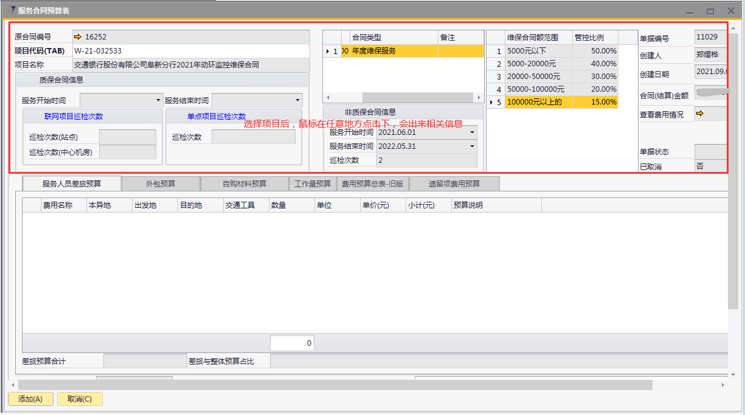Open the 遗留项费用预算 tab
Image resolution: width=745 pixels, height=415 pixels.
454,183
